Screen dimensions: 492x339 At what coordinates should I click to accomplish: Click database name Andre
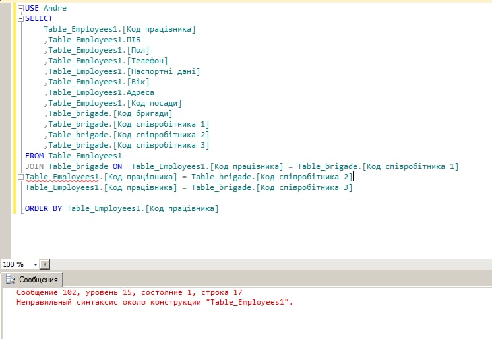[x=55, y=8]
